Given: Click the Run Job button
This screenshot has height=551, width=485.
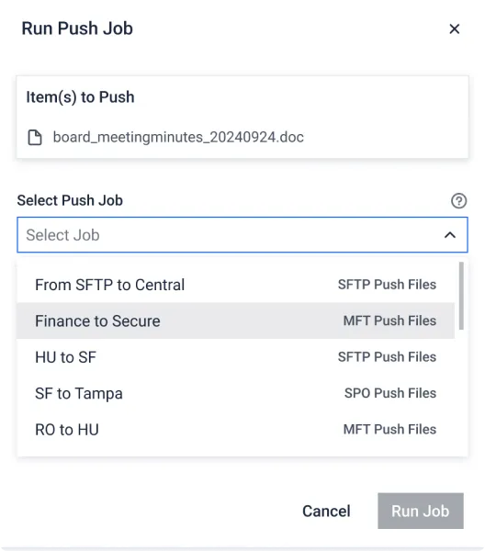Looking at the screenshot, I should [421, 511].
